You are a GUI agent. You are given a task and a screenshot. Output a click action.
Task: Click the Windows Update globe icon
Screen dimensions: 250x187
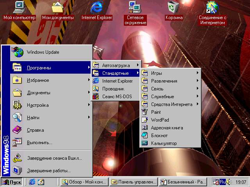[x=18, y=52]
